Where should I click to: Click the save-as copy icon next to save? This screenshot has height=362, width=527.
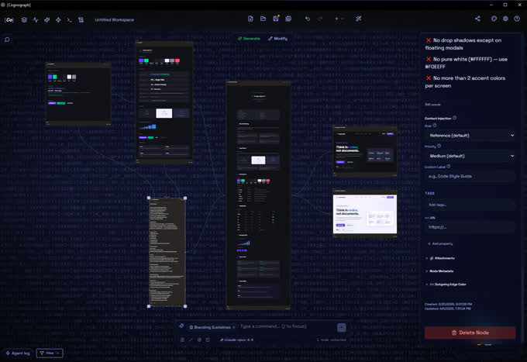pos(288,19)
